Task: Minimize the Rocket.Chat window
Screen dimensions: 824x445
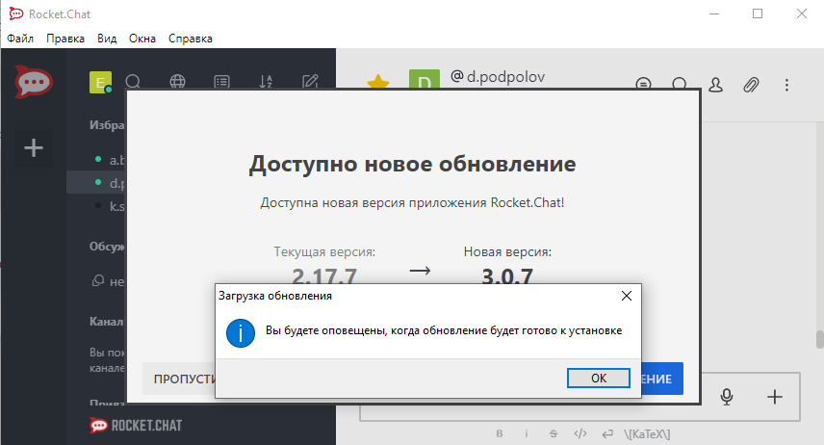Action: (x=713, y=13)
